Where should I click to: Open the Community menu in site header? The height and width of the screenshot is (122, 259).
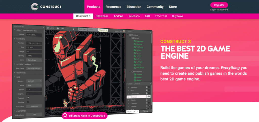(x=155, y=7)
